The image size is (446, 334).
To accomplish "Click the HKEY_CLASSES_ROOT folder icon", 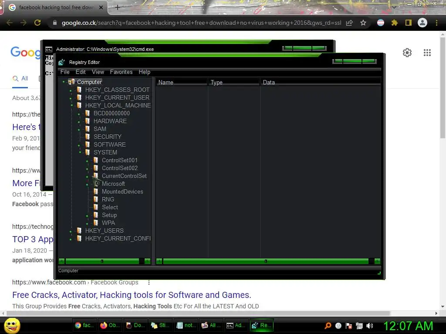I will 79,90.
